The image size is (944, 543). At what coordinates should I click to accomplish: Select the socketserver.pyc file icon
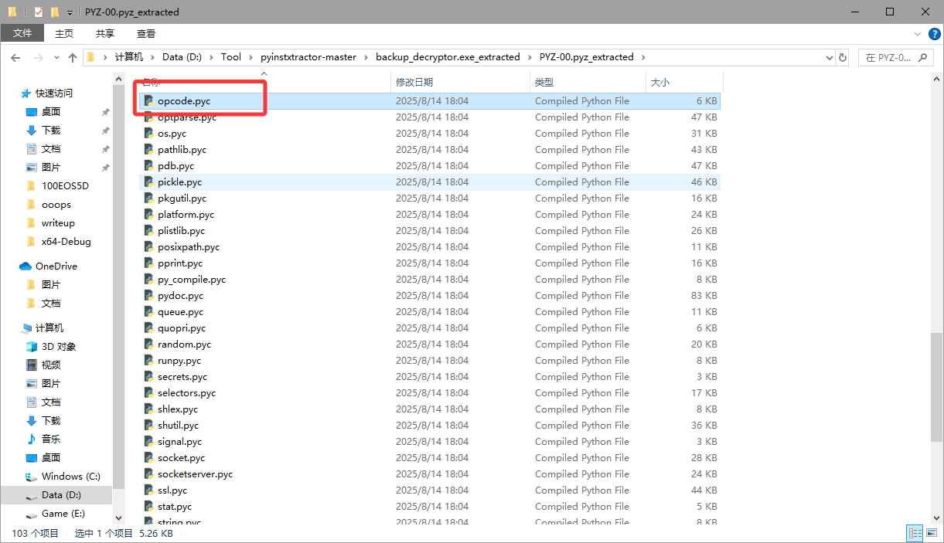click(x=149, y=474)
